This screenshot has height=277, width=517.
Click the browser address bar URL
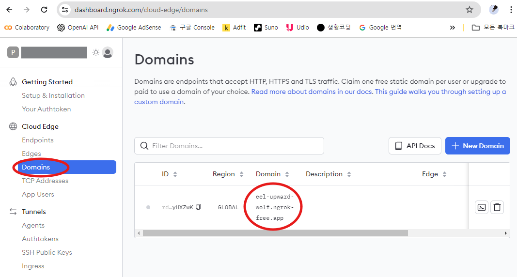[141, 10]
